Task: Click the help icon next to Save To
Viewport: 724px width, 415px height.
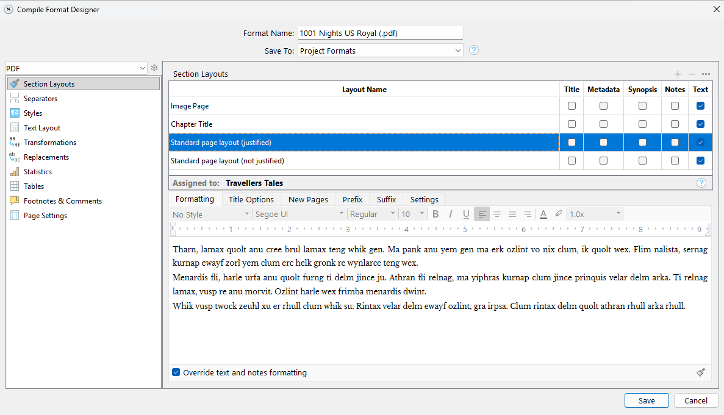Action: pyautogui.click(x=474, y=51)
